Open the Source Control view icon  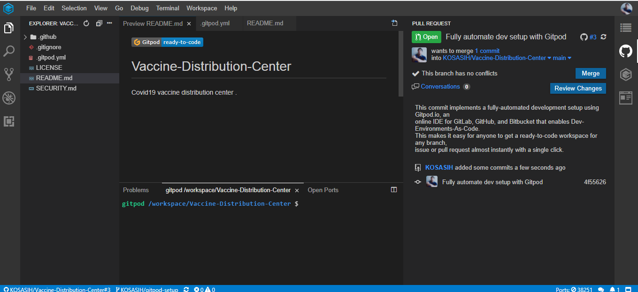click(x=9, y=74)
